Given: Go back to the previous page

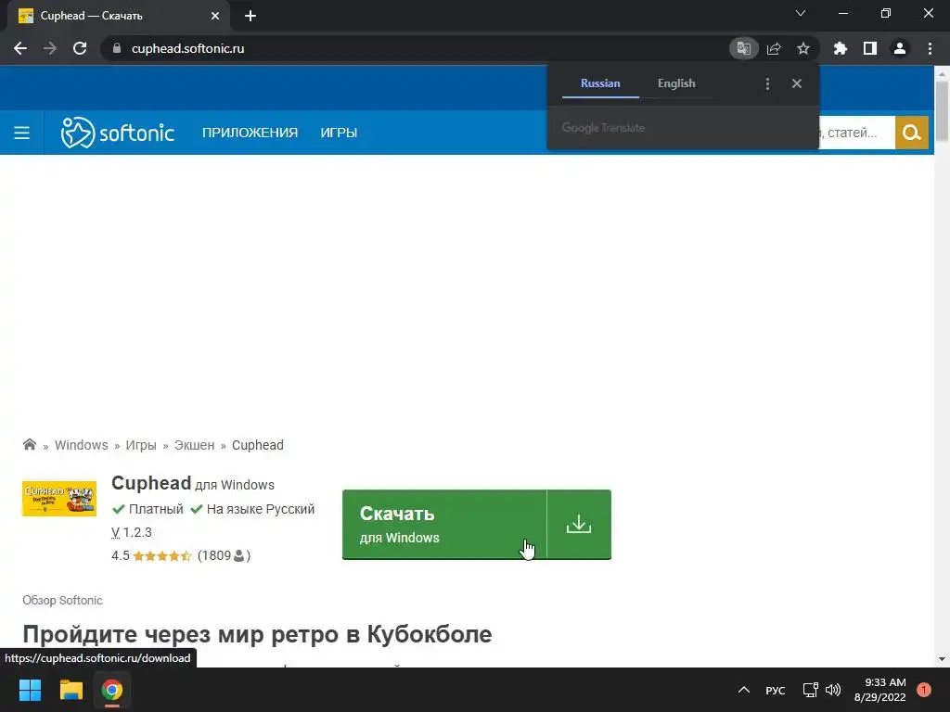Looking at the screenshot, I should [20, 48].
